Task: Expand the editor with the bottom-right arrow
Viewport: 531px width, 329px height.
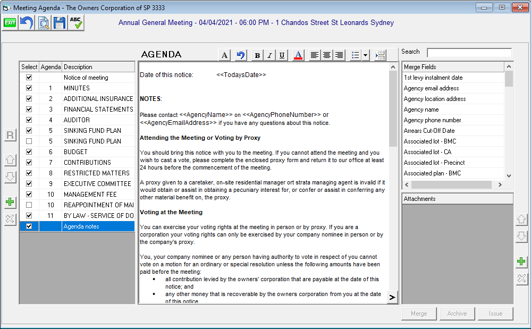Action: tap(392, 297)
